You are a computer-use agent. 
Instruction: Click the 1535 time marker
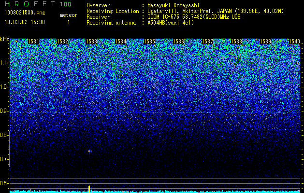149,41
